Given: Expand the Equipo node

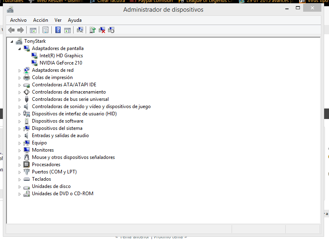Looking at the screenshot, I should tap(19, 143).
